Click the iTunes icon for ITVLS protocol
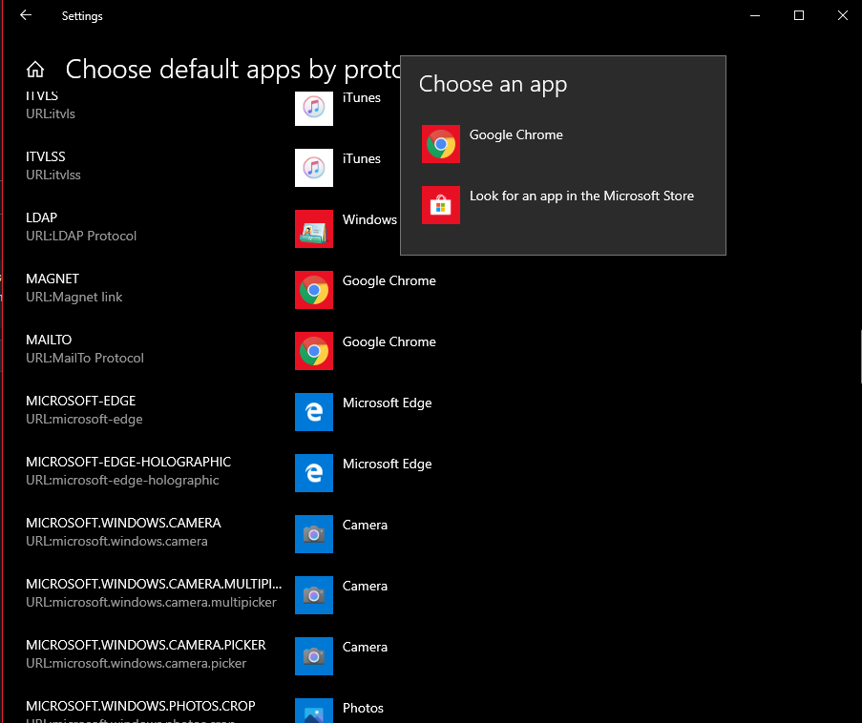Image resolution: width=862 pixels, height=723 pixels. [313, 108]
